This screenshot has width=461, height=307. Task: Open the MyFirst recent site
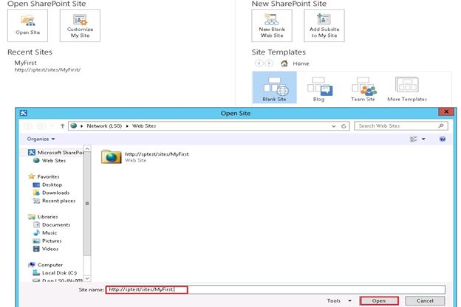[26, 63]
